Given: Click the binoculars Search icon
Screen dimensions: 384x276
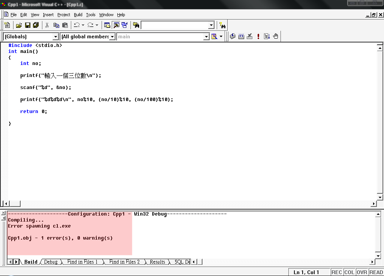Looking at the screenshot, I should tap(223, 25).
